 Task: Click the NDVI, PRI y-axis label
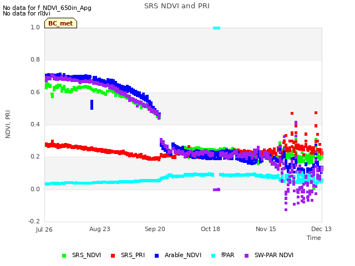pyautogui.click(x=8, y=124)
